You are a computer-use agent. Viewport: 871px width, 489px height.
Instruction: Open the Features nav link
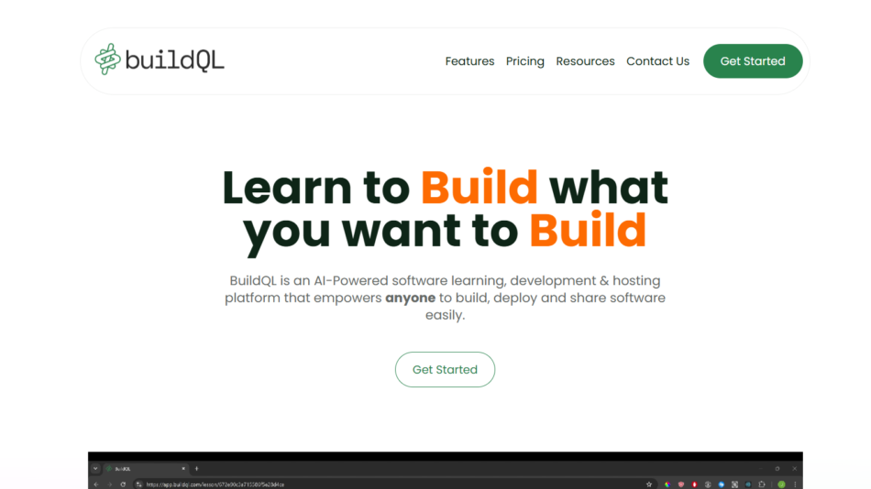point(469,61)
